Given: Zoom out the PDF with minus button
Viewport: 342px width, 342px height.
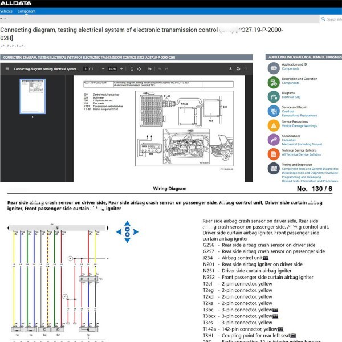Looking at the screenshot, I should 103,68.
